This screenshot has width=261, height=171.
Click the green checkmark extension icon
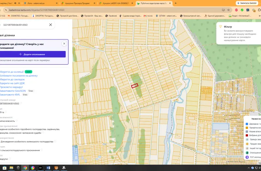point(242,10)
